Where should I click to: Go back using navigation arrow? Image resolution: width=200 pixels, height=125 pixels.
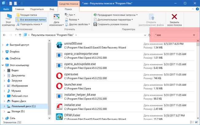(x=4, y=35)
